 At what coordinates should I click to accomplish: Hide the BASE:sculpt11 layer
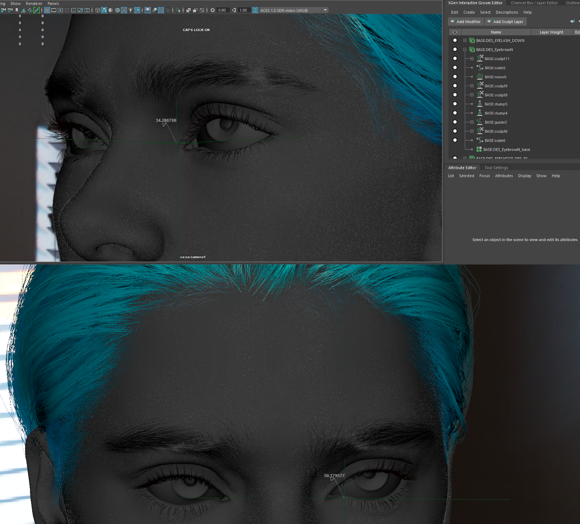[x=455, y=58]
